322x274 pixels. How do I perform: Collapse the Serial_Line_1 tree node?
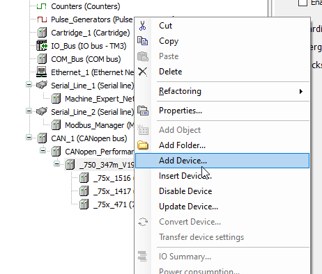click(29, 85)
